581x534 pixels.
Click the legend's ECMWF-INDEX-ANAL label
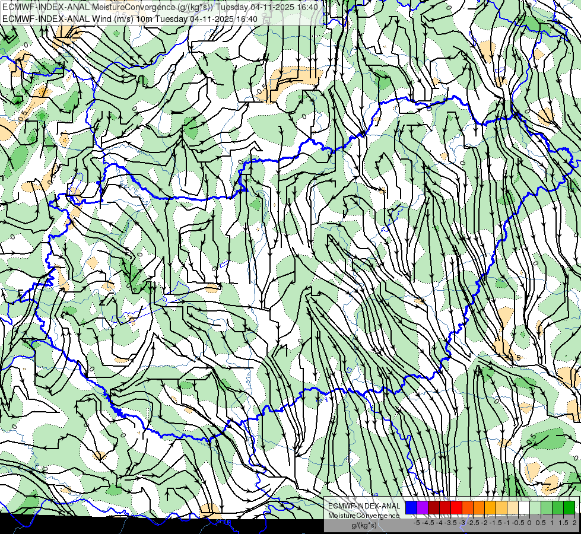364,506
